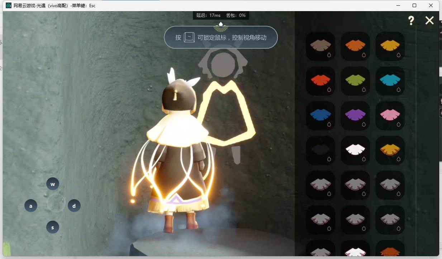Pick the pink cape

click(x=390, y=116)
